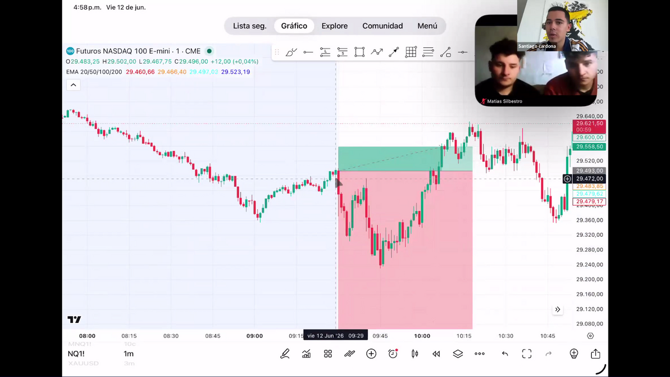The width and height of the screenshot is (670, 377).
Task: Open the Explore tab
Action: coord(334,26)
